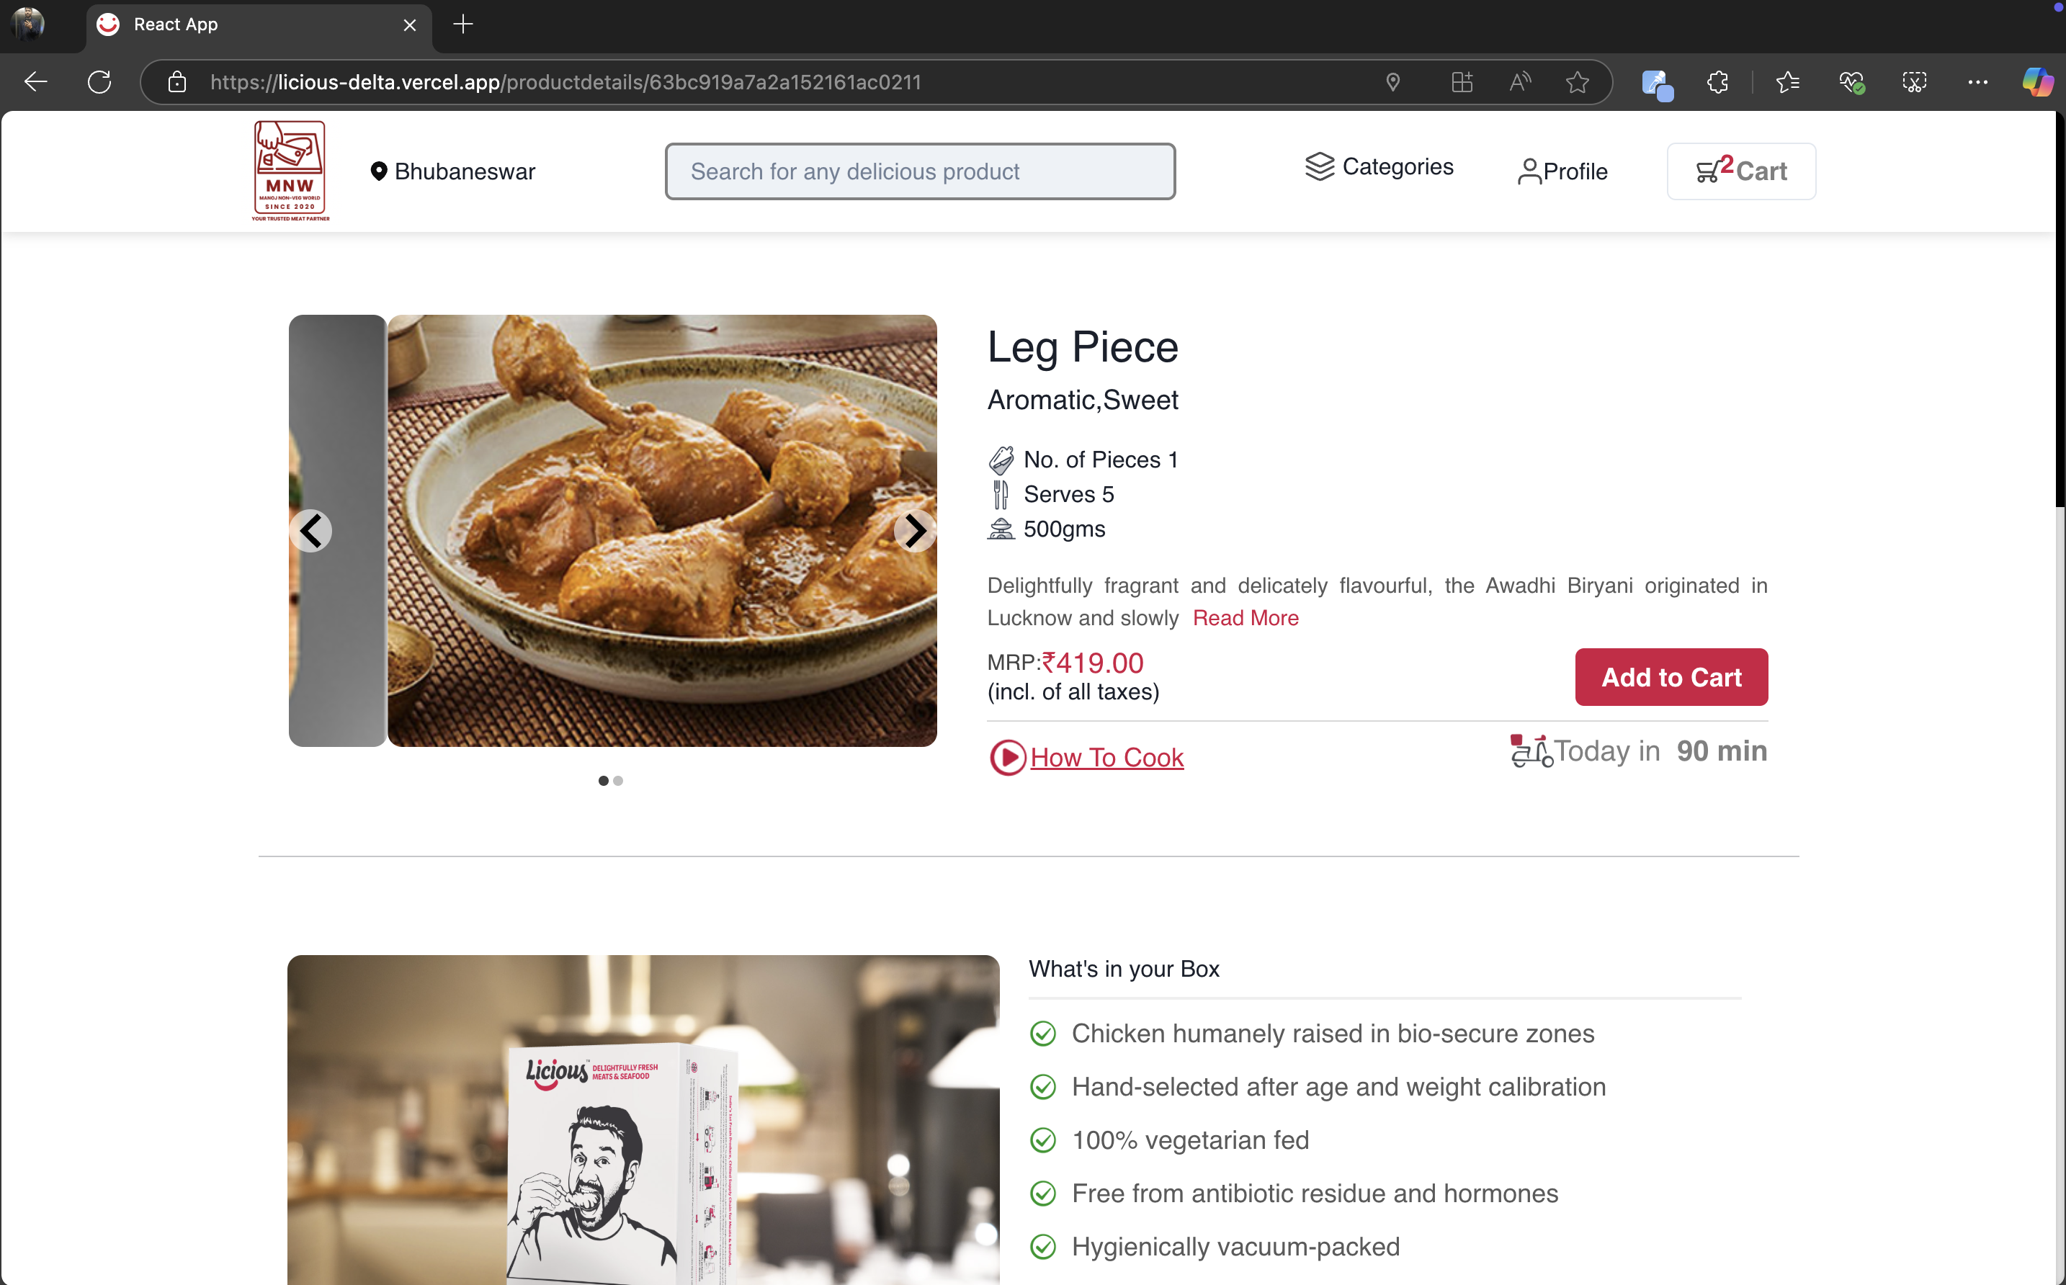The width and height of the screenshot is (2066, 1285).
Task: Click the How To Cook play icon
Action: [1008, 757]
